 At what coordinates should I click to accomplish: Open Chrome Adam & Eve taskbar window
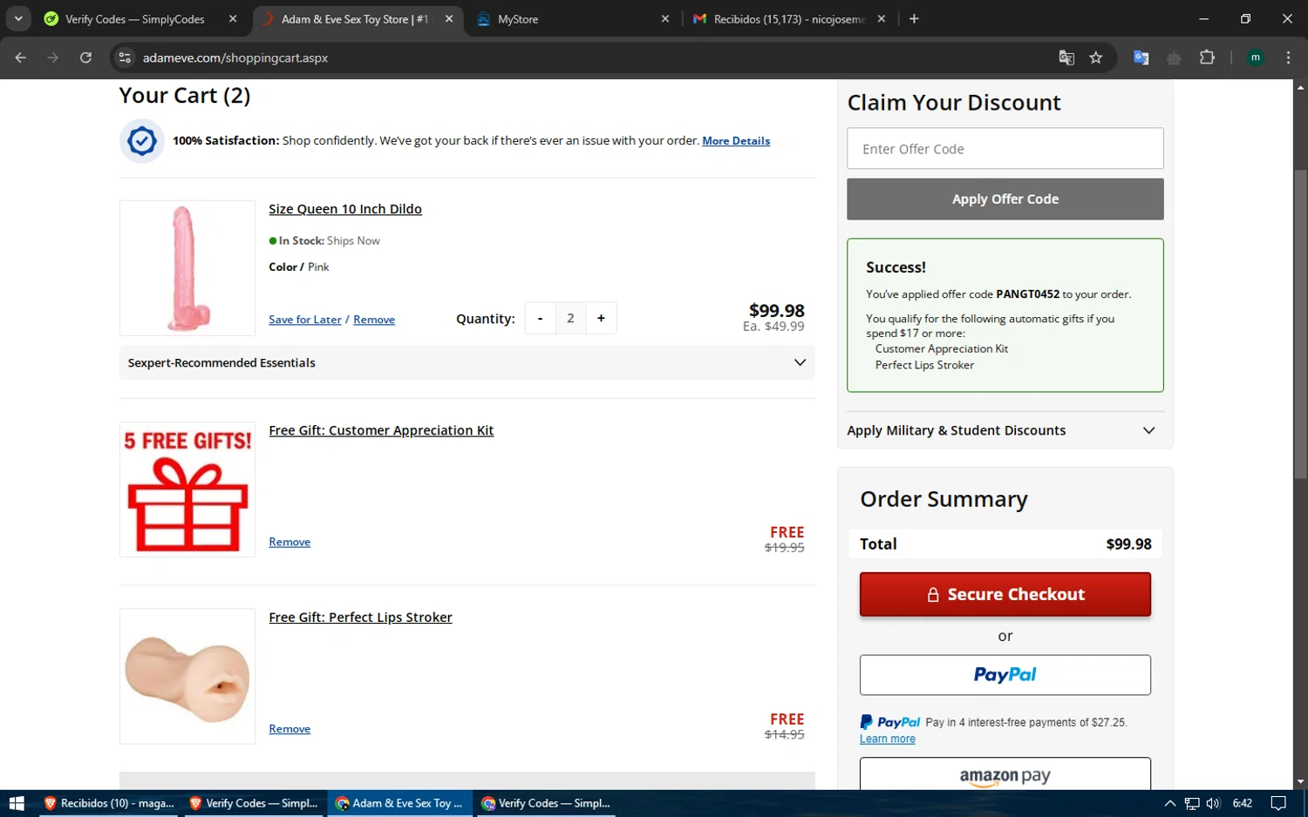click(400, 803)
